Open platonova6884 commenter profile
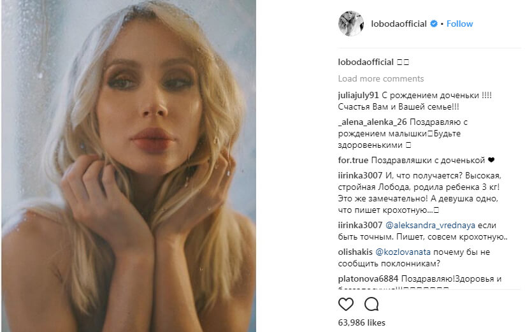 [369, 279]
